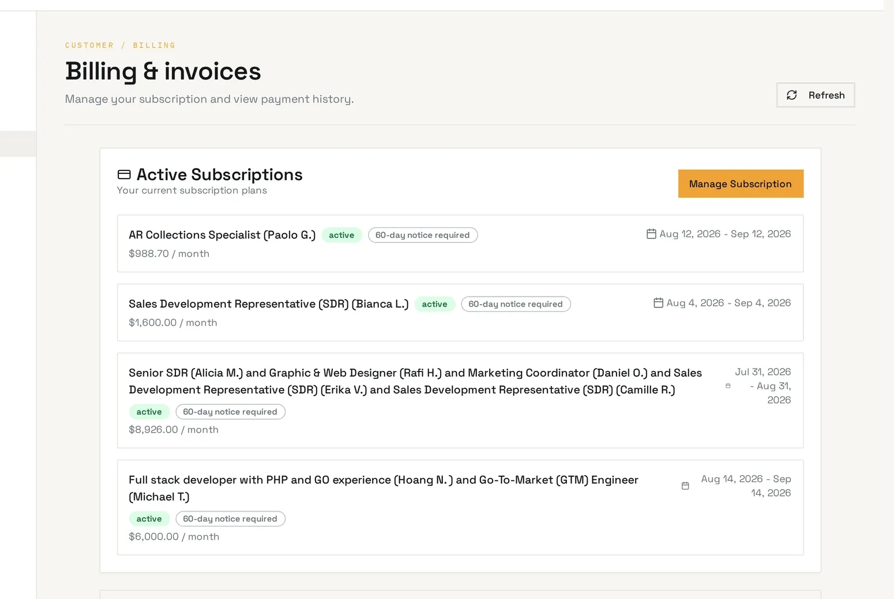Select the BILLING breadcrumb
The width and height of the screenshot is (894, 599).
[154, 46]
